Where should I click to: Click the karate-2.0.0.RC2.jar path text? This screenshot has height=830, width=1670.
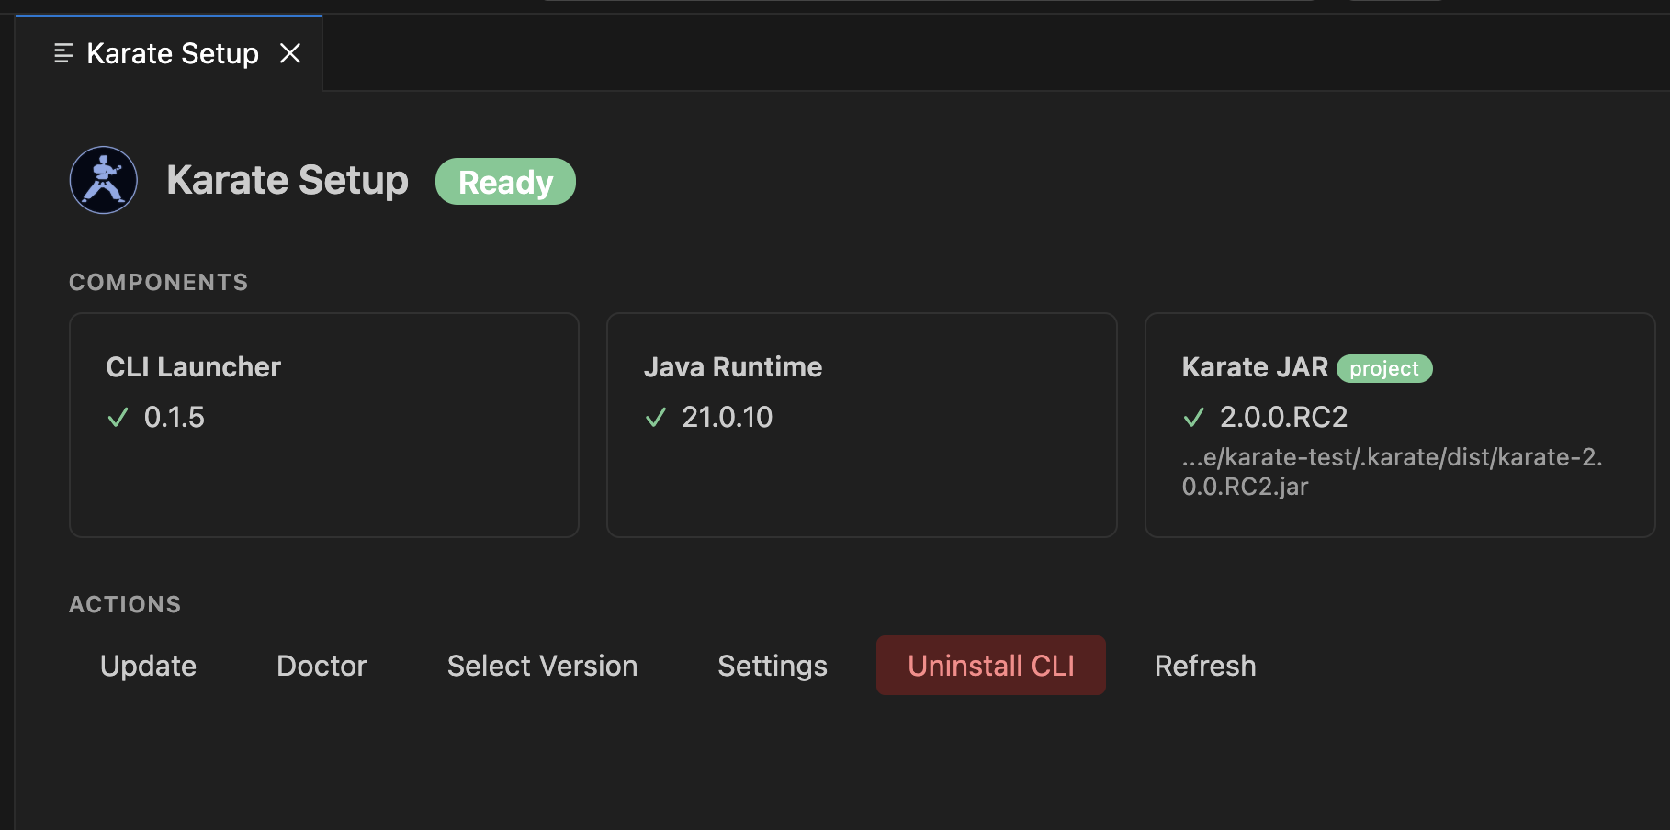[1393, 472]
